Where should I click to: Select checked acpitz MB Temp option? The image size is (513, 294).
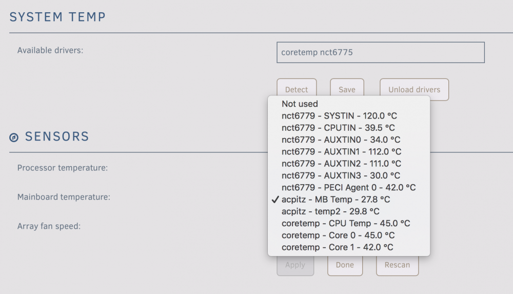(x=349, y=200)
